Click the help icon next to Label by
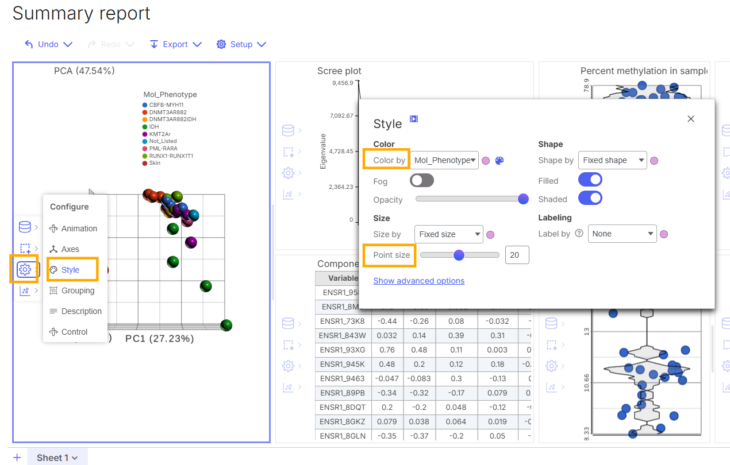Viewport: 730px width, 465px height. pos(579,234)
